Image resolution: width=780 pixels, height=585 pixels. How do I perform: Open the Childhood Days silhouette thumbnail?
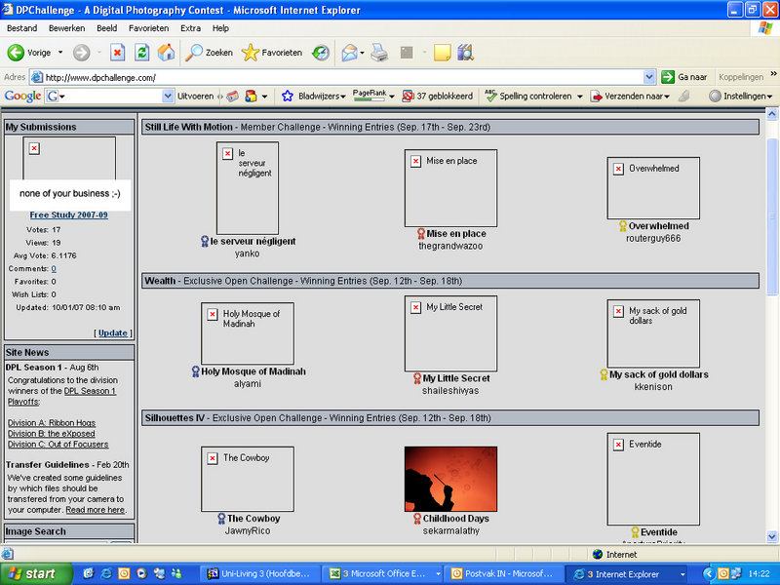(x=450, y=479)
